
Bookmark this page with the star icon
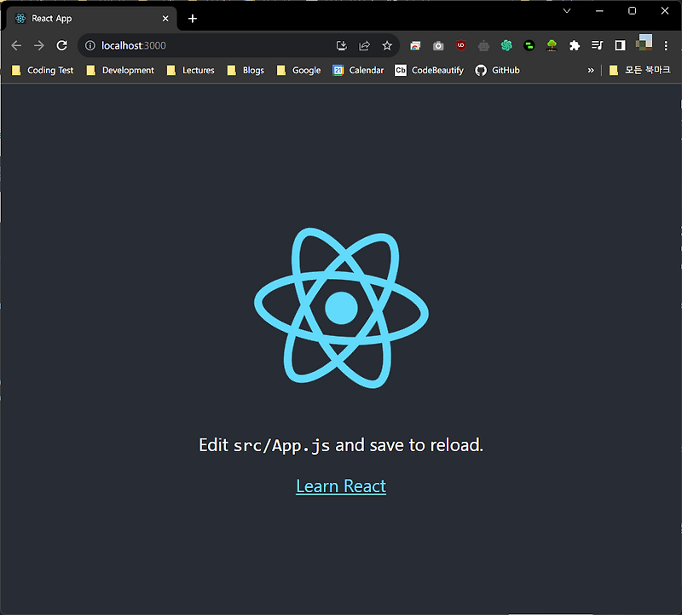pyautogui.click(x=388, y=45)
